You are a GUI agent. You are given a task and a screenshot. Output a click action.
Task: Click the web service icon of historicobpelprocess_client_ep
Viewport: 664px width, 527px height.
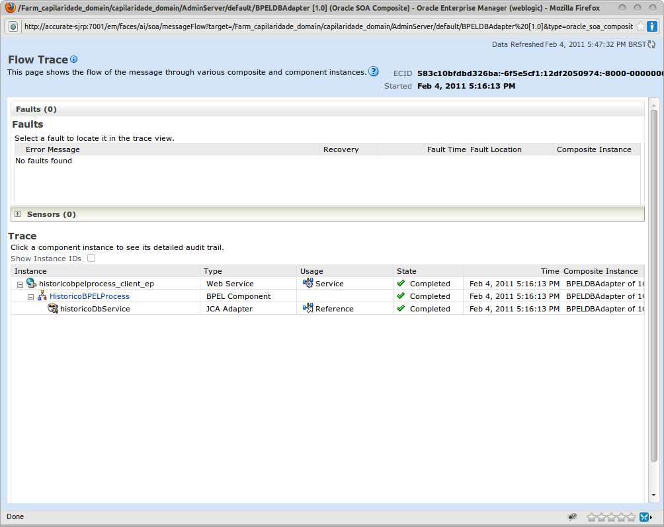click(x=31, y=283)
